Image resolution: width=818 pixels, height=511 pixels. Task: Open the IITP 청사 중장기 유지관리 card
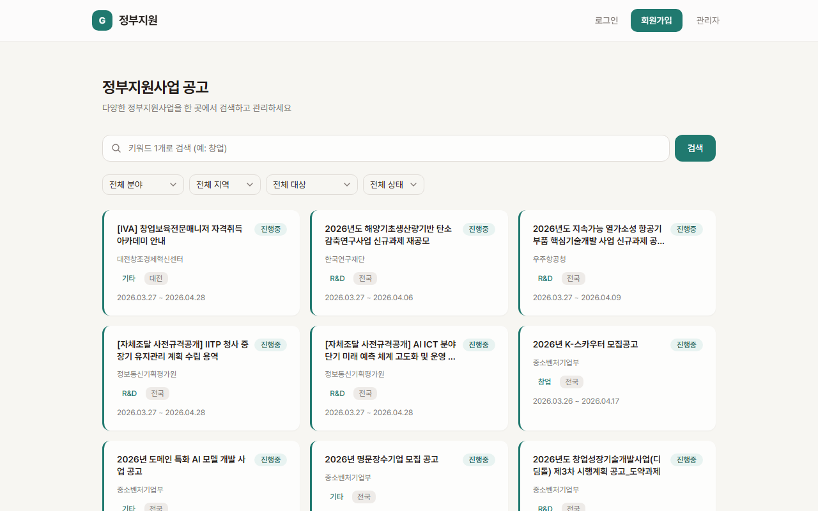click(x=183, y=350)
